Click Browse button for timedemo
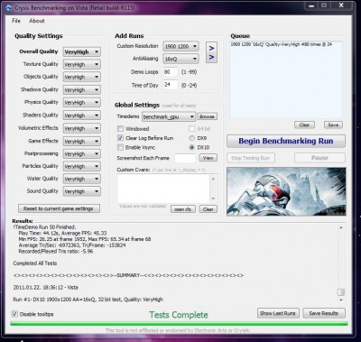This screenshot has height=342, width=361. (x=208, y=116)
